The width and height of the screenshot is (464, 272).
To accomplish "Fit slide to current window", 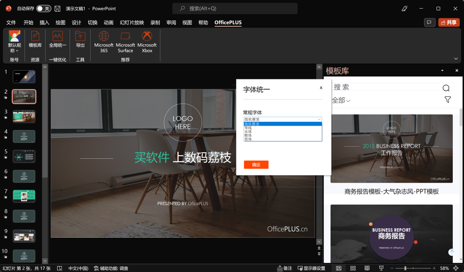I will coord(456,268).
